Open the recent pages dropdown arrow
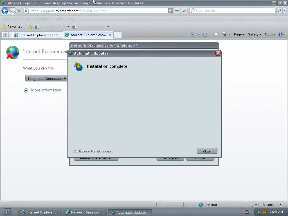The image size is (288, 216). [19, 11]
